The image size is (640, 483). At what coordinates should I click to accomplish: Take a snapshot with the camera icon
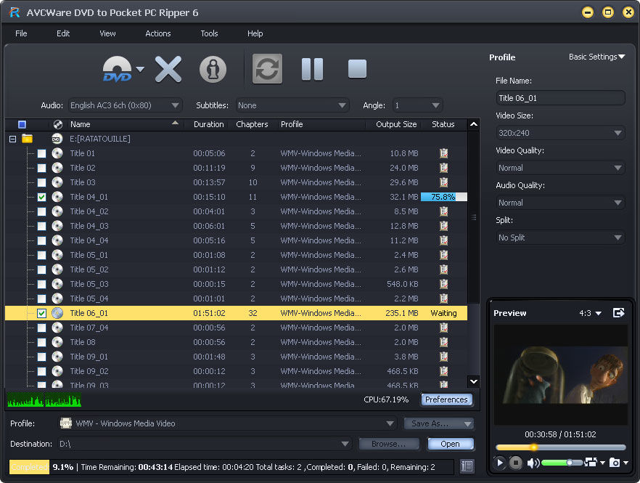click(x=615, y=462)
